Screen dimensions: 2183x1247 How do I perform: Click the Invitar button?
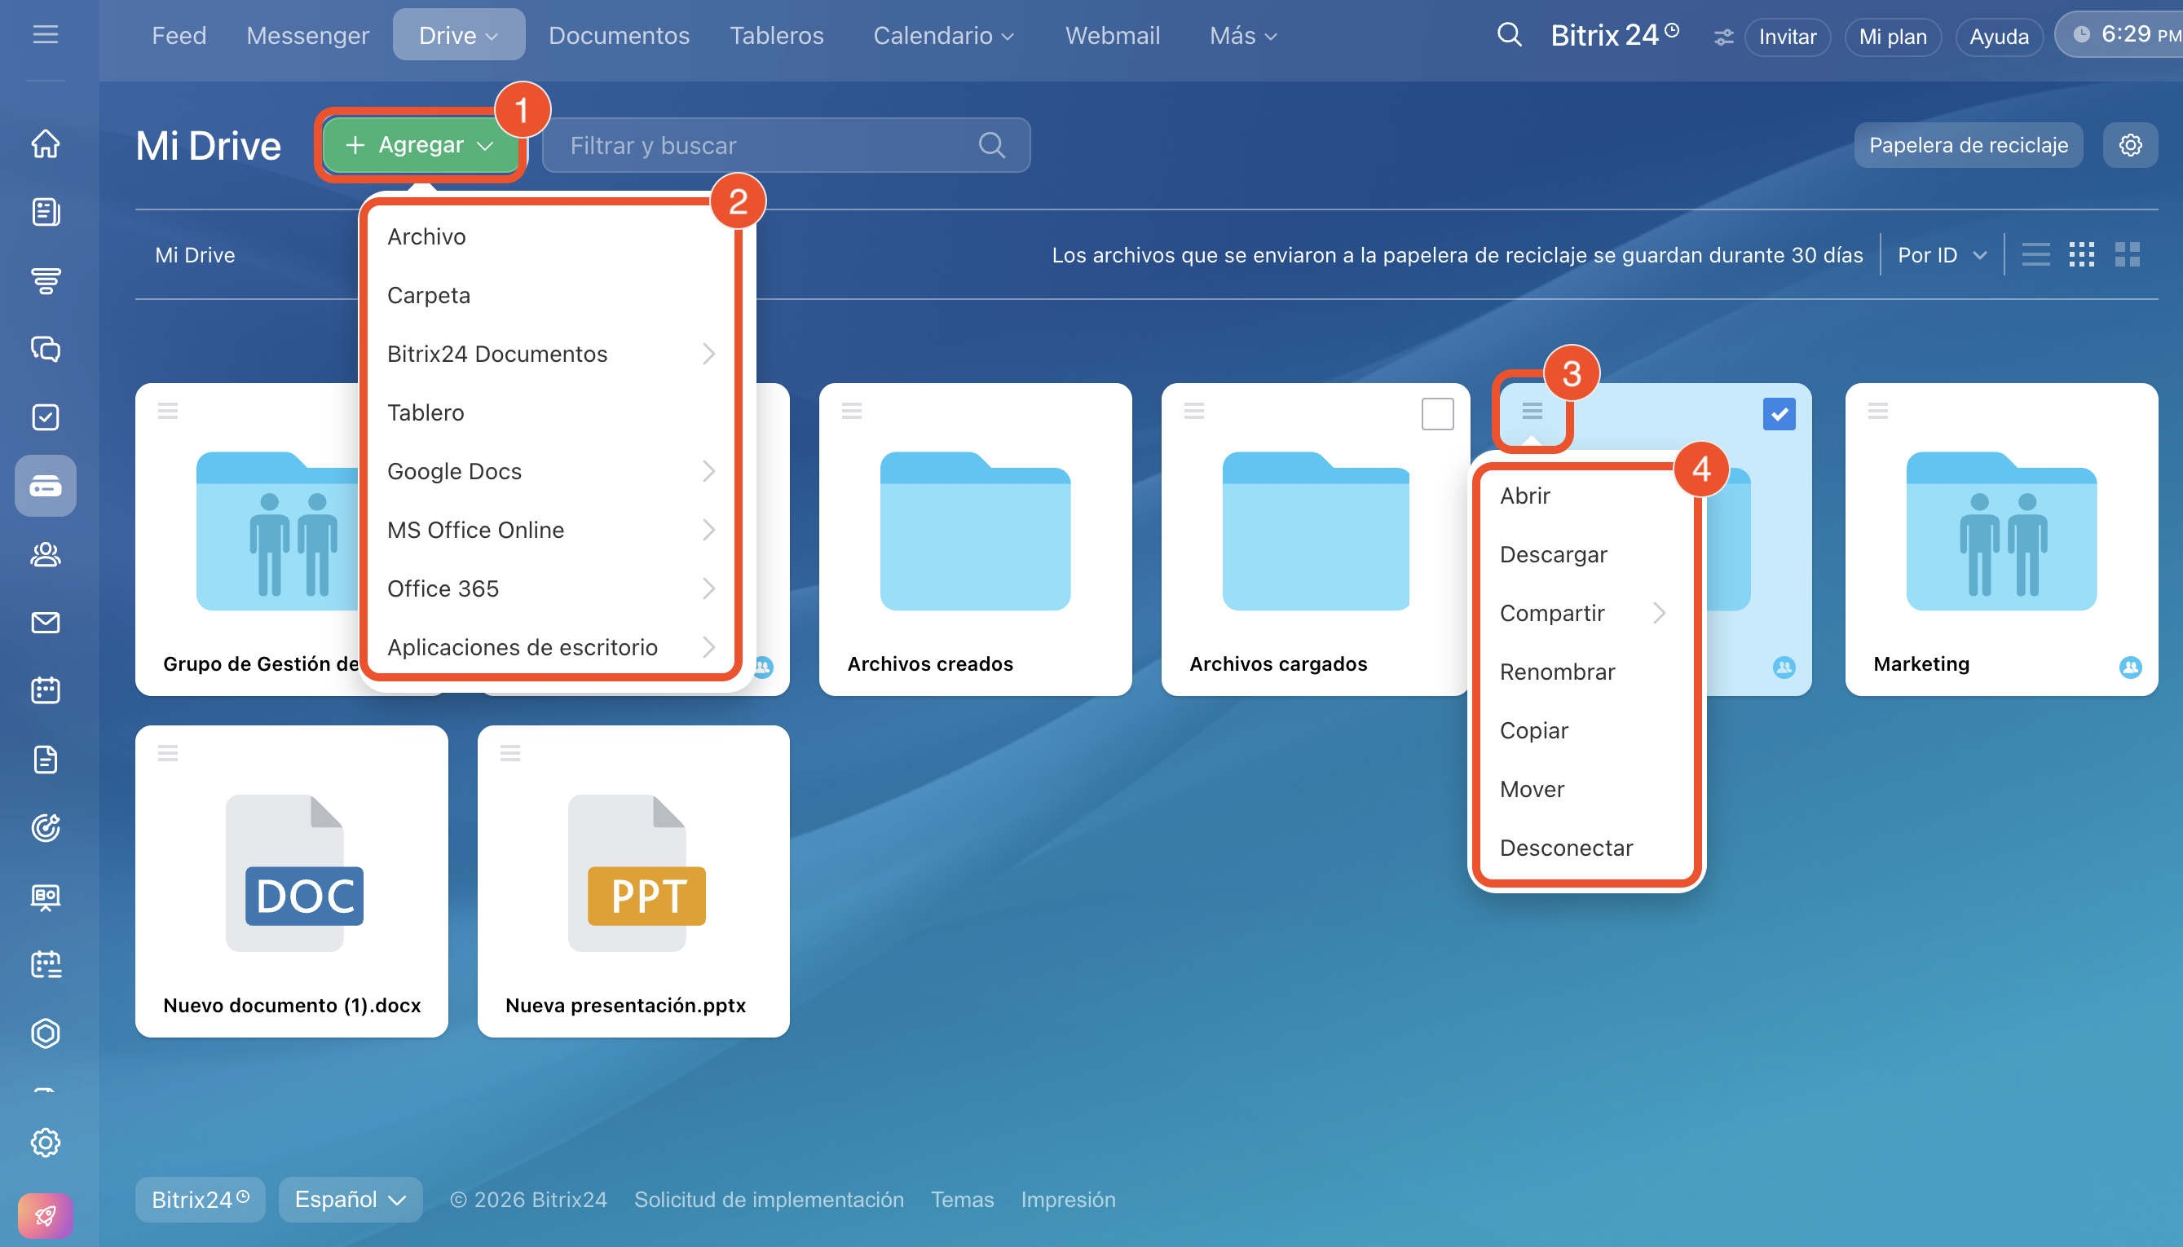click(x=1787, y=37)
